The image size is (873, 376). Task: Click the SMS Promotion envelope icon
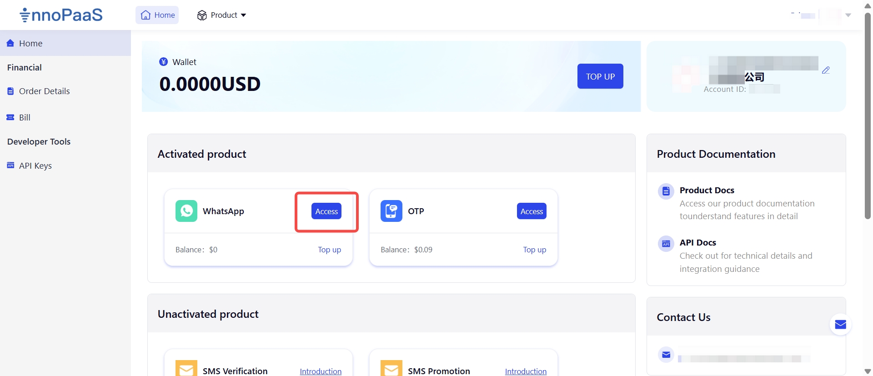coord(391,368)
